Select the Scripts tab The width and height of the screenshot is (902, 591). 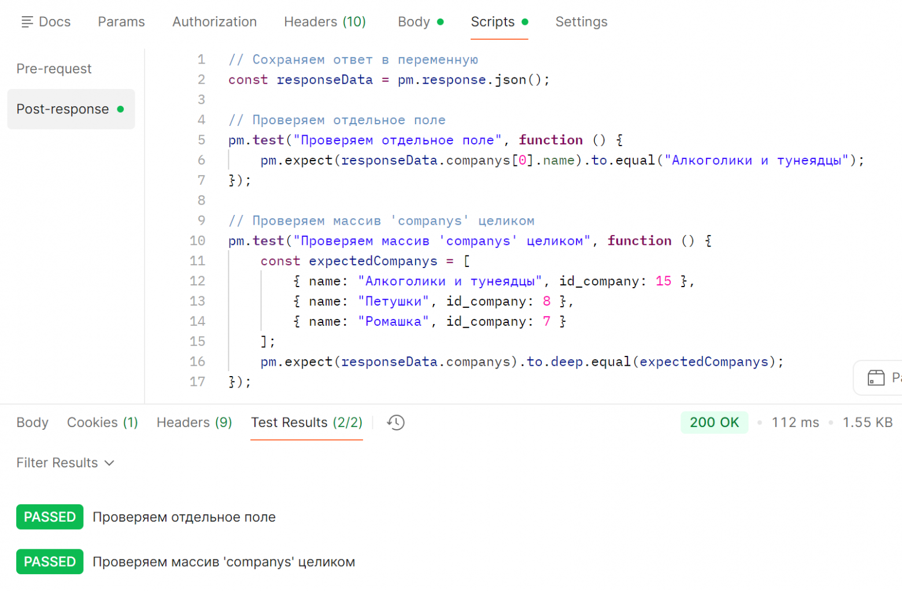[x=493, y=22]
